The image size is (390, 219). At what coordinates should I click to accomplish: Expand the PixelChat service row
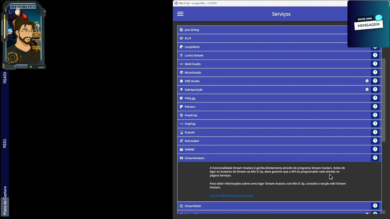279,115
